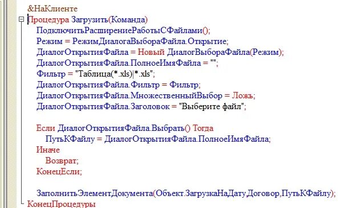Viewport: 345px width, 208px height.
Task: Click ЗаполнитьЭлементДокумента function call
Action: (x=95, y=193)
